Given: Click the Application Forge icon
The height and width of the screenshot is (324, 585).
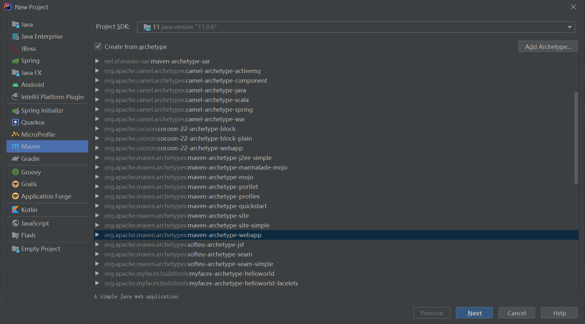Looking at the screenshot, I should click(15, 196).
